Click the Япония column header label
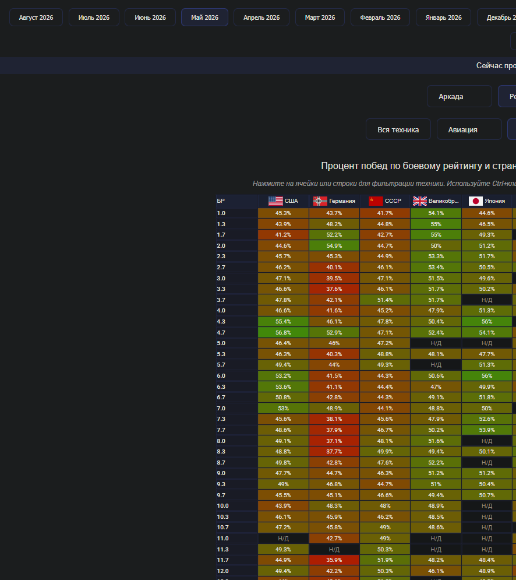The image size is (516, 580). (494, 201)
